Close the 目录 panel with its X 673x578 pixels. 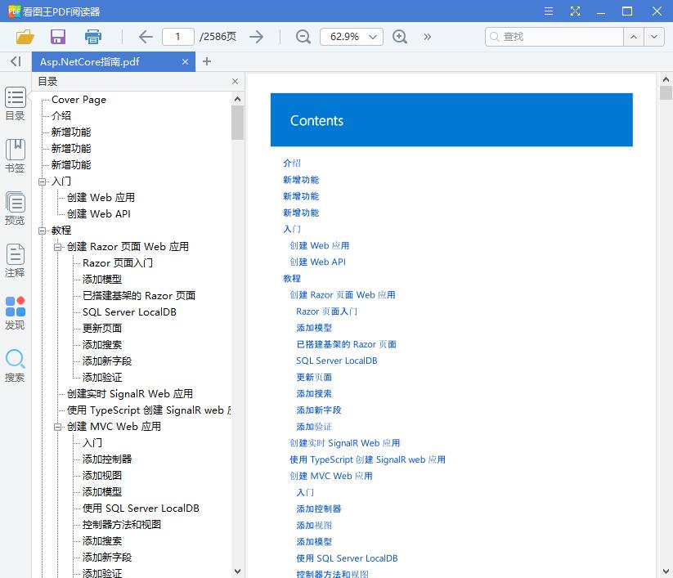(x=235, y=82)
